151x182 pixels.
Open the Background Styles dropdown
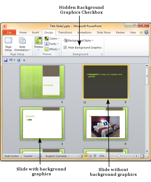(x=79, y=40)
